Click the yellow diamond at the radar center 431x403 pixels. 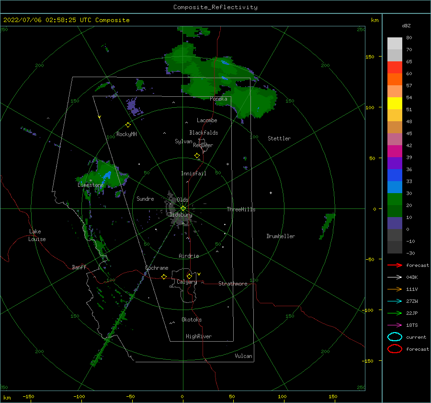coord(183,208)
